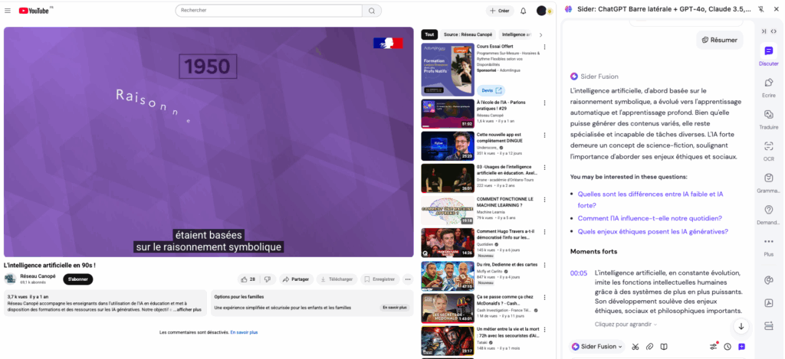Click the S'abonner subscribe button

[x=77, y=279]
